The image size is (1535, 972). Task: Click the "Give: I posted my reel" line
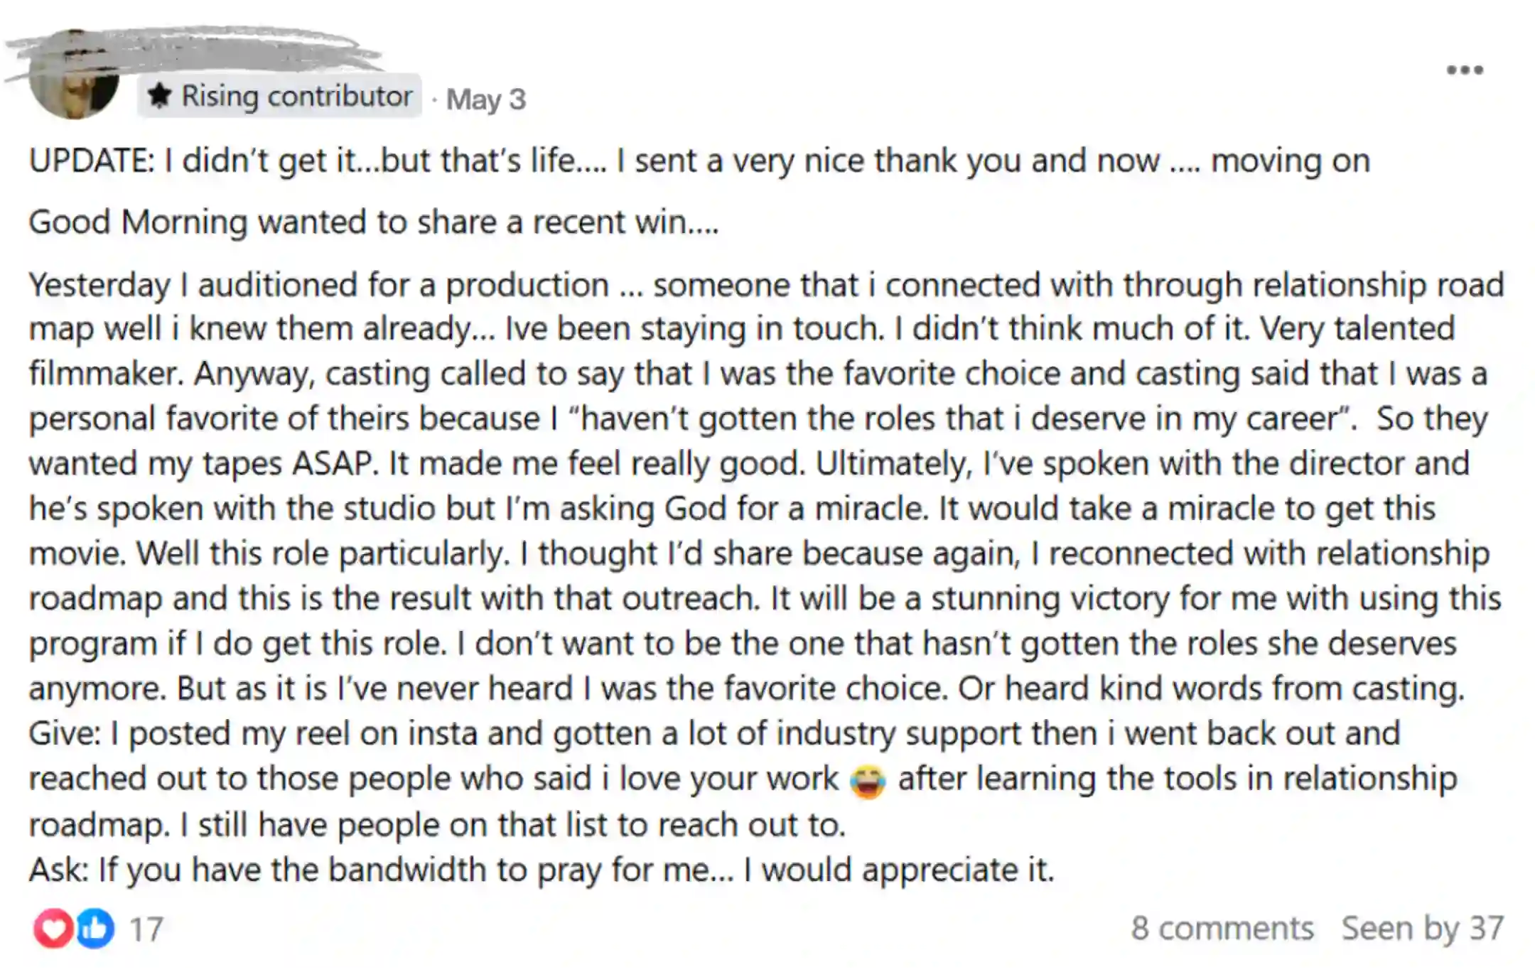click(x=714, y=733)
